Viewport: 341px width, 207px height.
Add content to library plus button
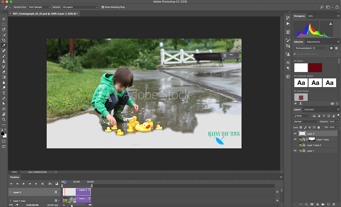pyautogui.click(x=295, y=103)
